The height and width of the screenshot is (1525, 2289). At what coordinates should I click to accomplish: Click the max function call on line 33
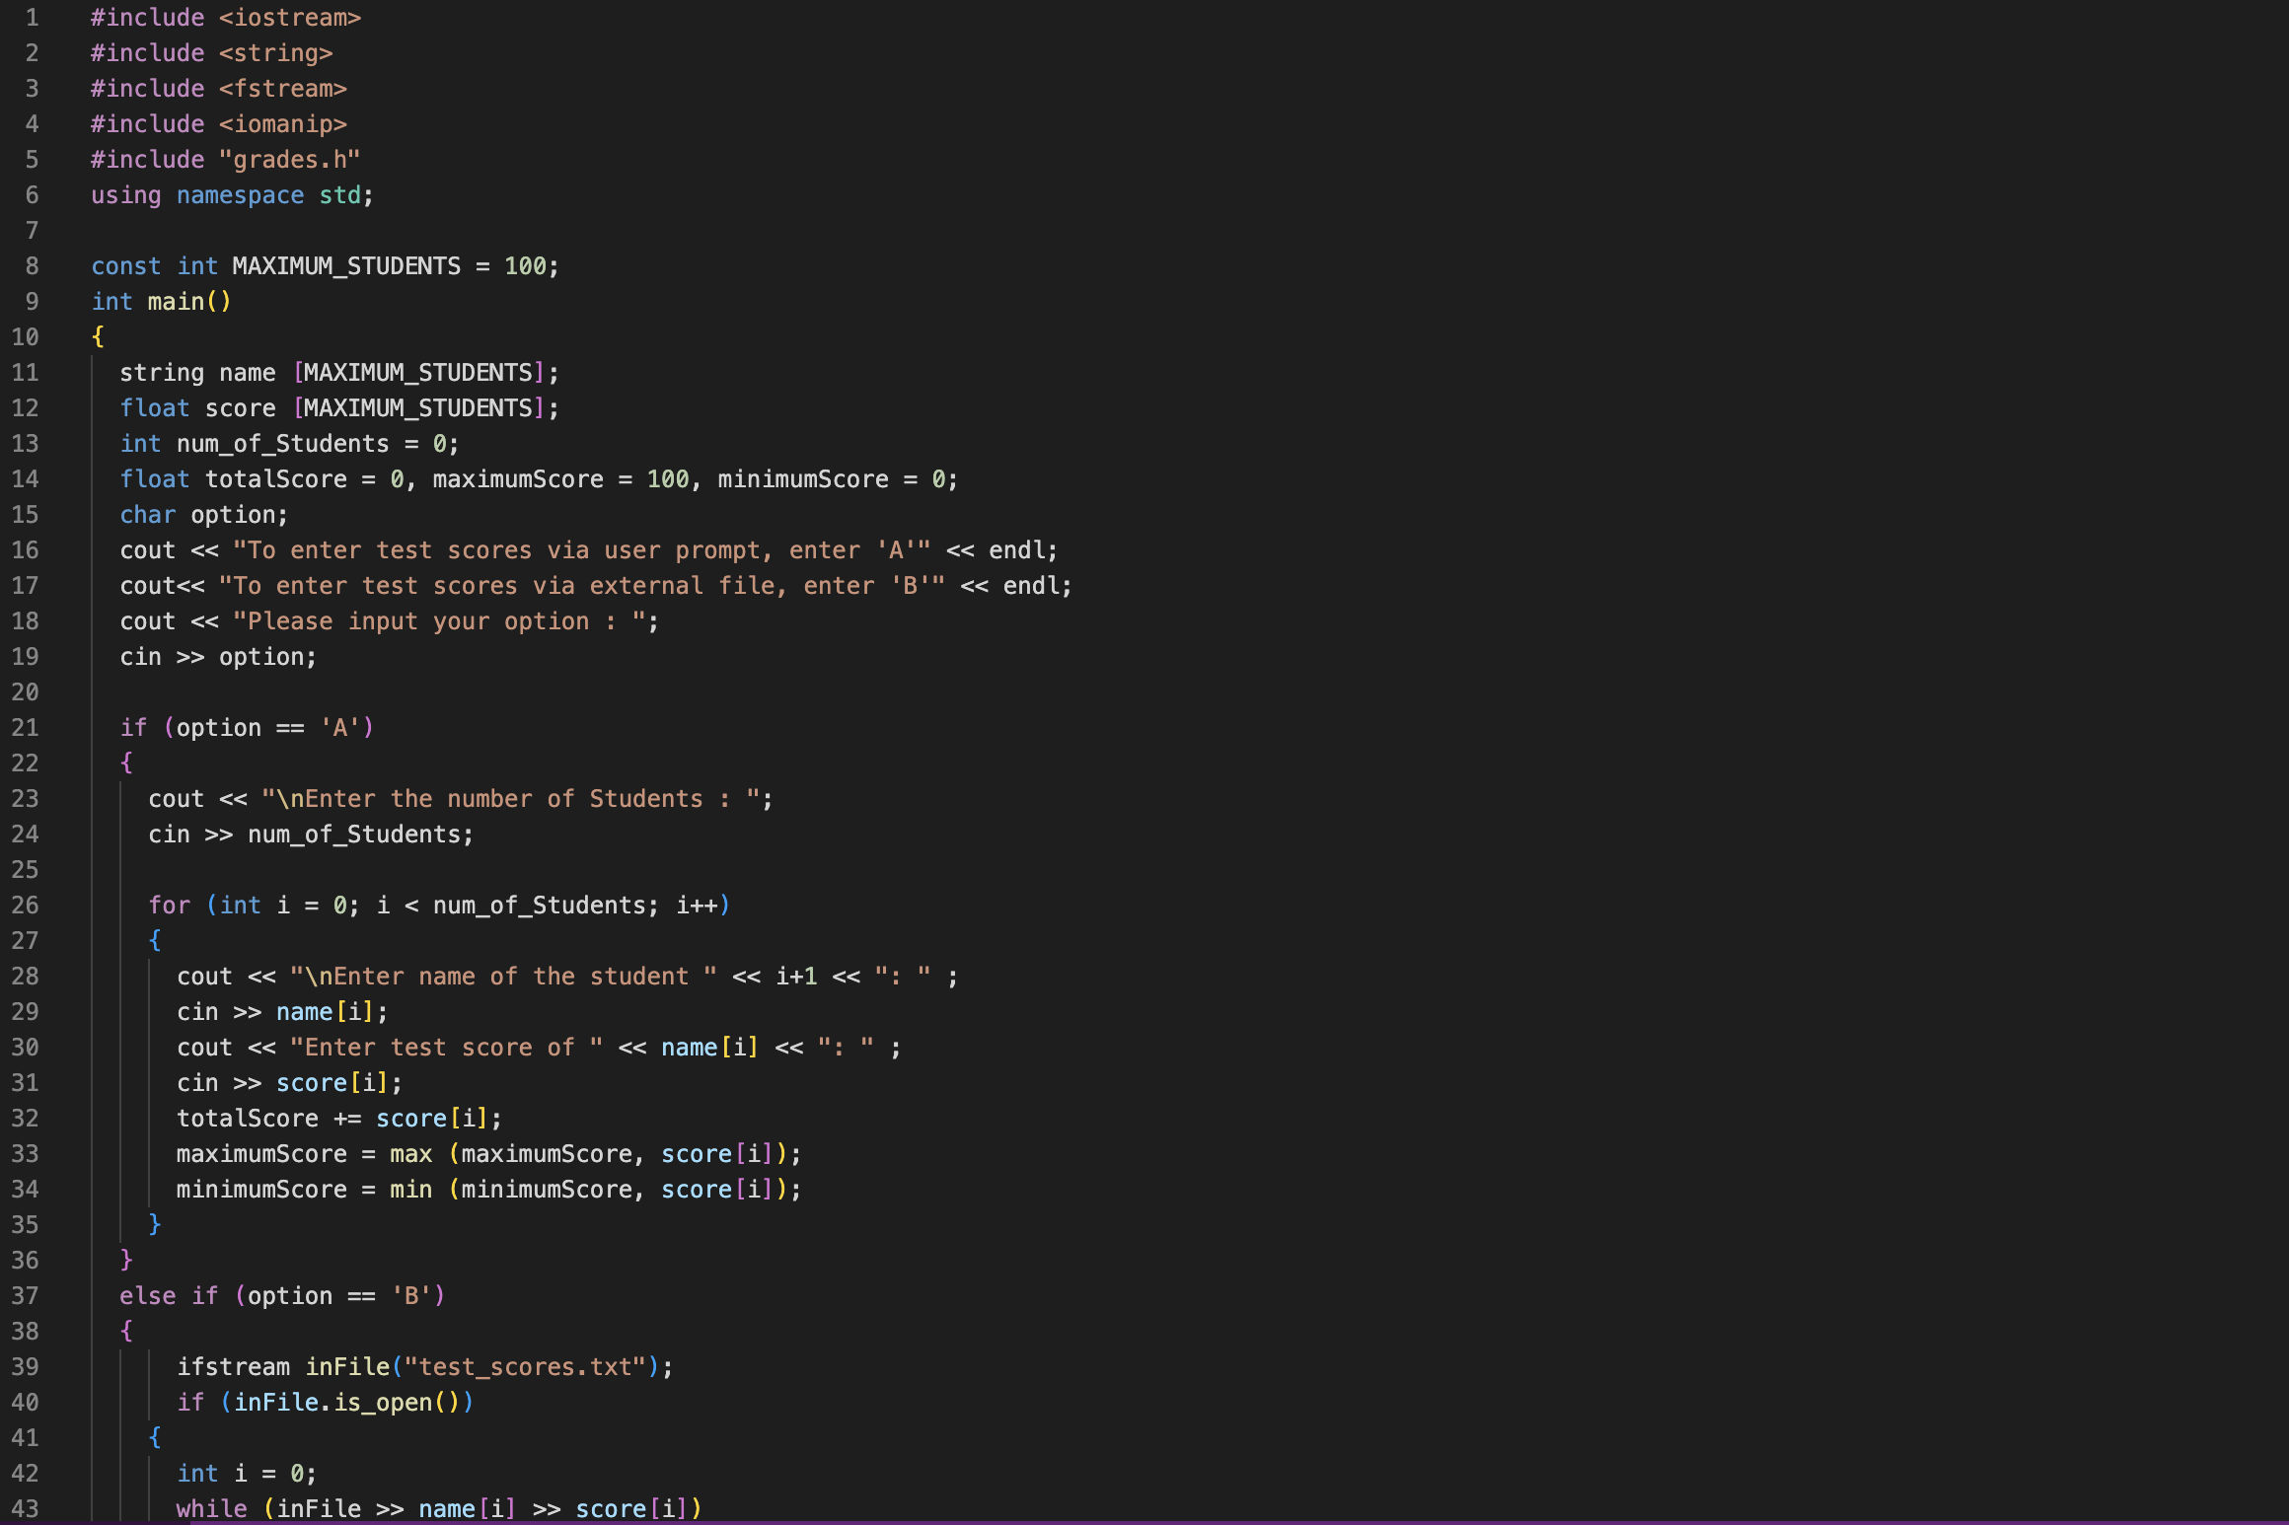(x=410, y=1154)
